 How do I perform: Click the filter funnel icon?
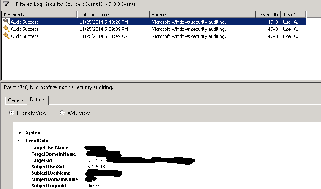pos(6,4)
